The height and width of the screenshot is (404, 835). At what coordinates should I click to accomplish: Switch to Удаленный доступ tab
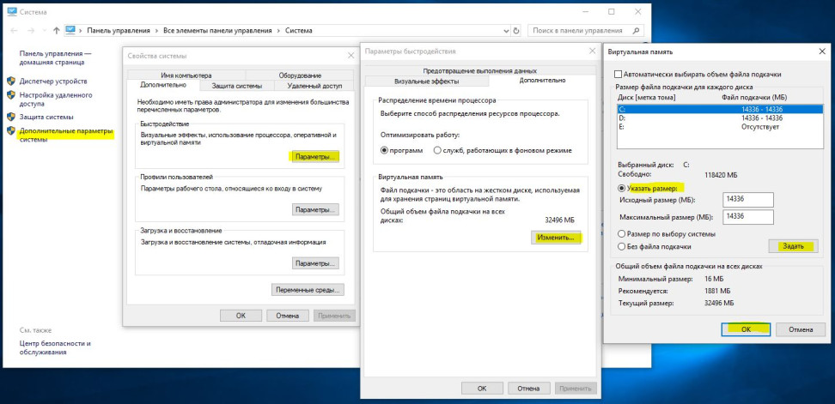coord(314,86)
